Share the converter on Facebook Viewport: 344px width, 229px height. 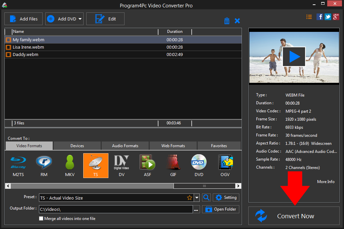320,16
